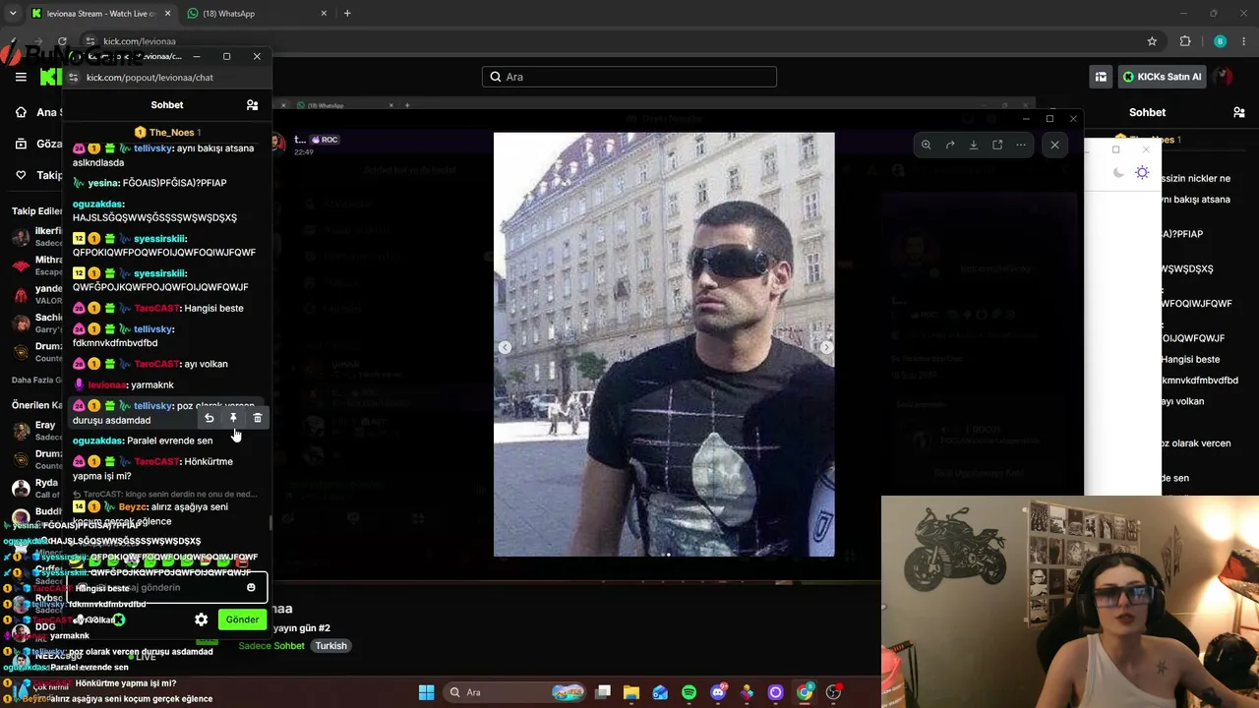Open the tab search dropdown in Chrome
The width and height of the screenshot is (1259, 708).
pyautogui.click(x=13, y=14)
